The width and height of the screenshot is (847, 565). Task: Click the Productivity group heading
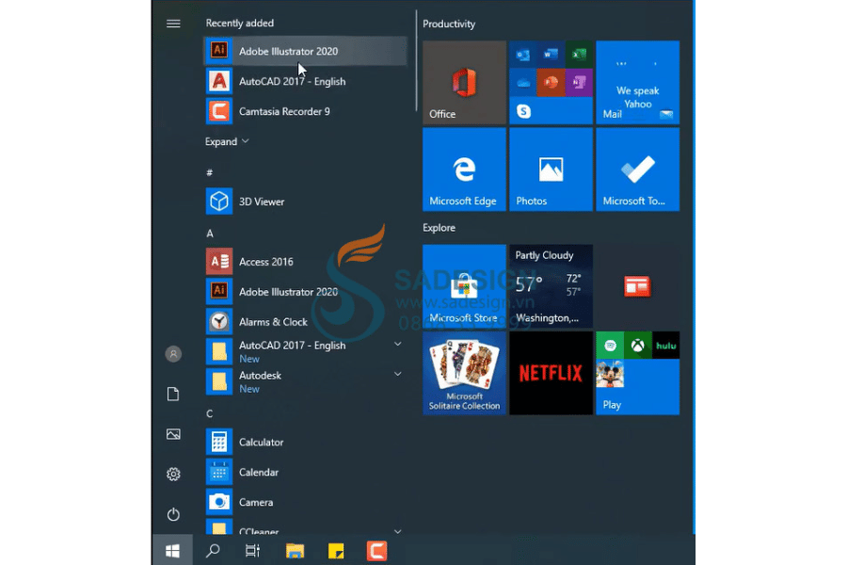pyautogui.click(x=449, y=24)
